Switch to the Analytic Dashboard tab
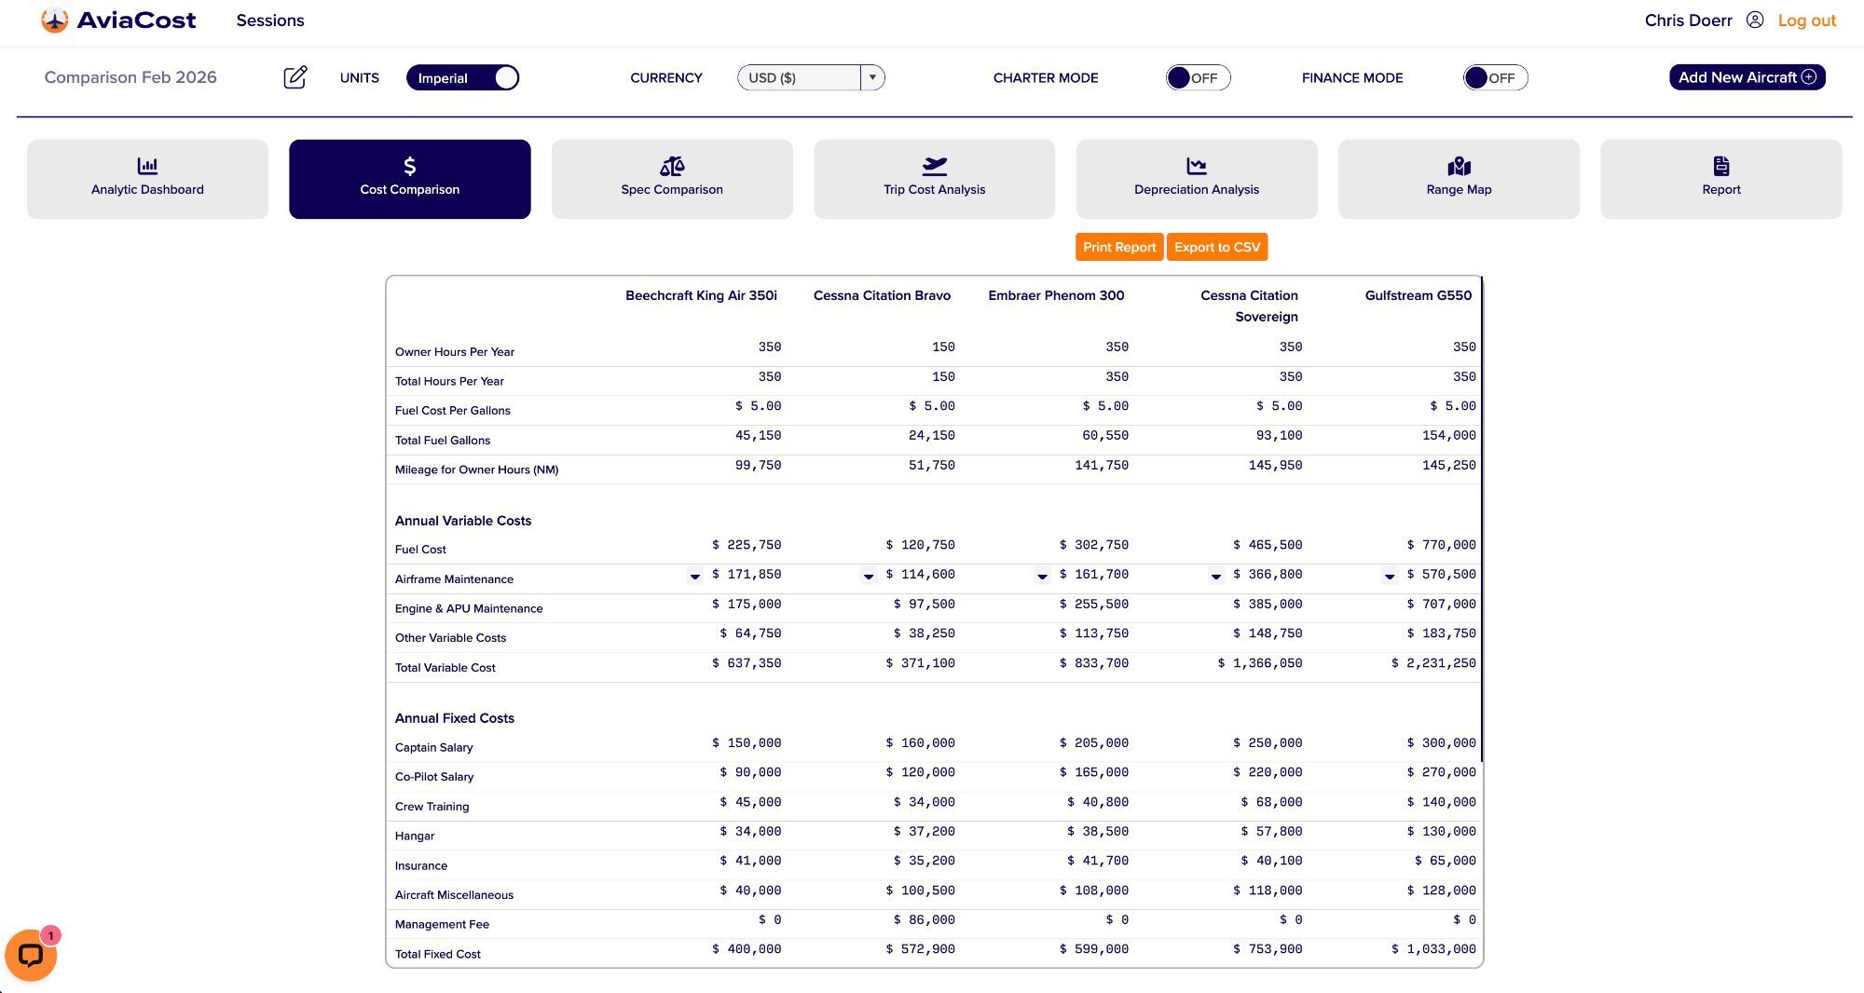This screenshot has height=993, width=1864. click(x=147, y=179)
